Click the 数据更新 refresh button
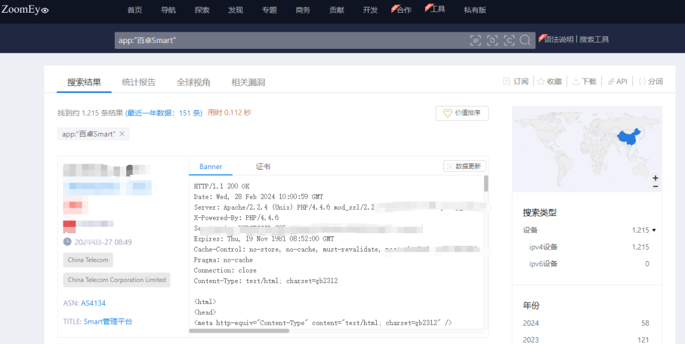The image size is (685, 344). (464, 167)
